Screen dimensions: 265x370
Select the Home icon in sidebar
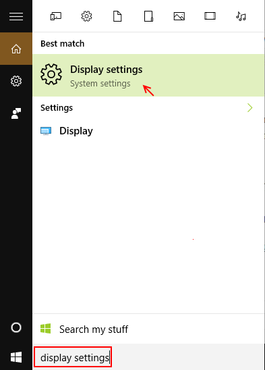pos(16,49)
